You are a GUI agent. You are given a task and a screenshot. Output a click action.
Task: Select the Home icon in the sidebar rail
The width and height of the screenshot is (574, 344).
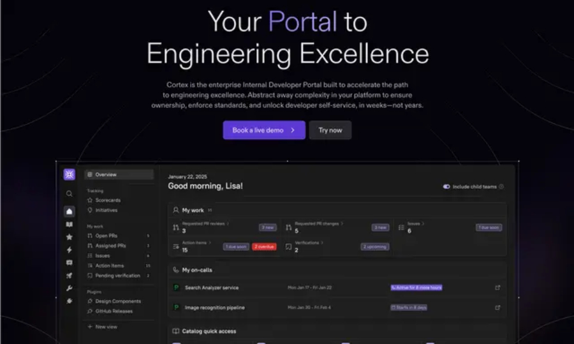pos(69,211)
